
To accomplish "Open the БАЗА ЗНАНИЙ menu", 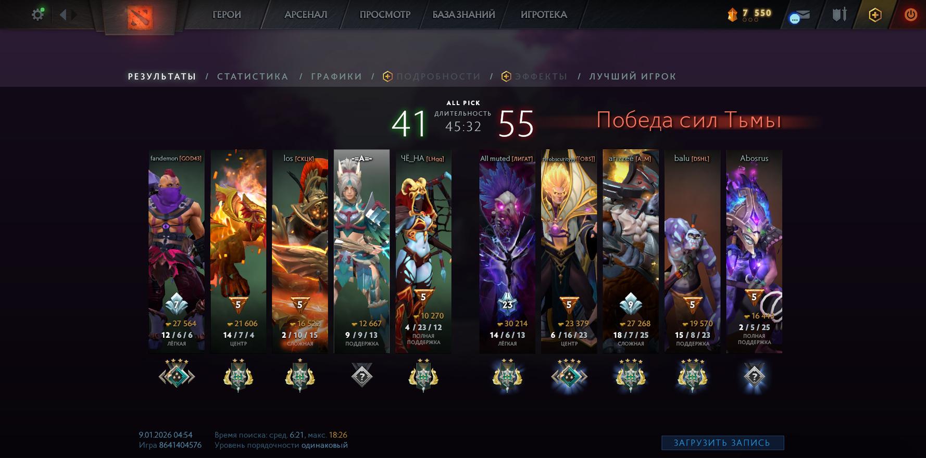I will (464, 15).
